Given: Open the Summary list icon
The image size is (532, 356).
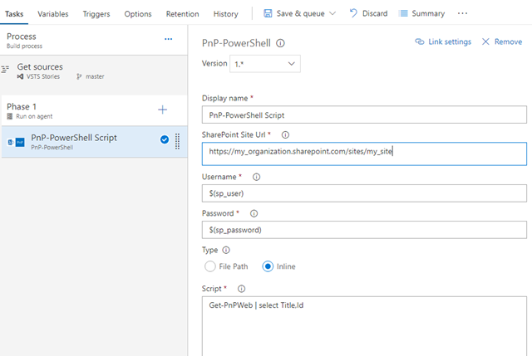Looking at the screenshot, I should pos(403,13).
